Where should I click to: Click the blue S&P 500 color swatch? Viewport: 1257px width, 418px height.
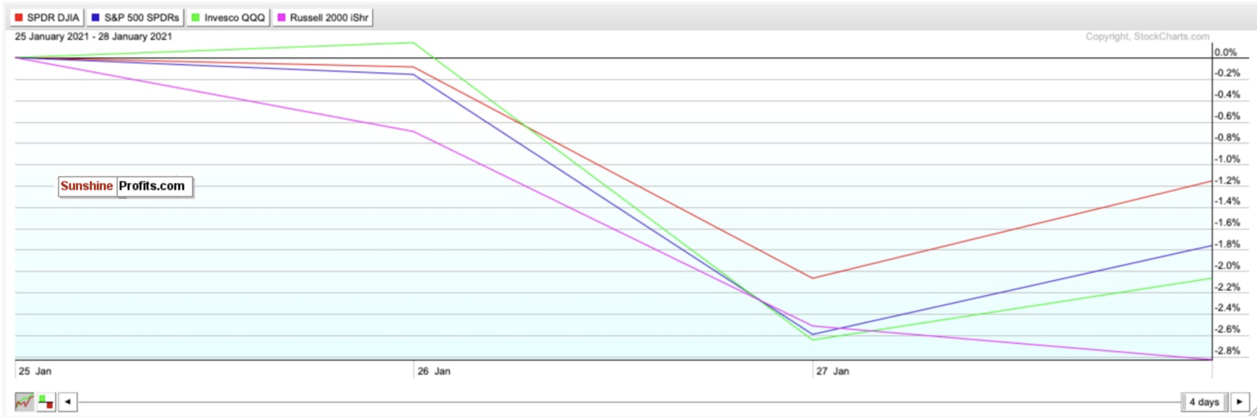[x=96, y=18]
